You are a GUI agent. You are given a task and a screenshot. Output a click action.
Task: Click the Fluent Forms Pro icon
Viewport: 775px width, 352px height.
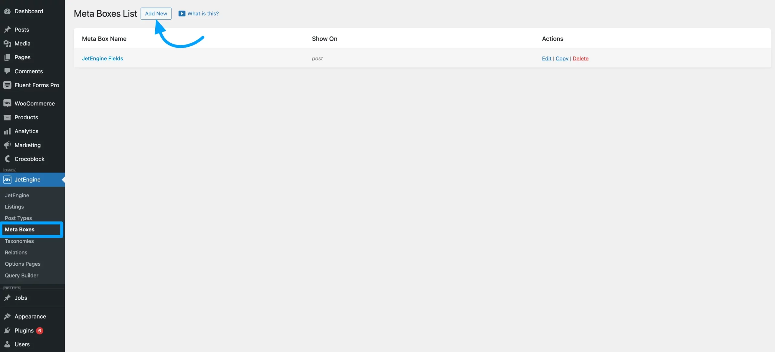pos(7,85)
